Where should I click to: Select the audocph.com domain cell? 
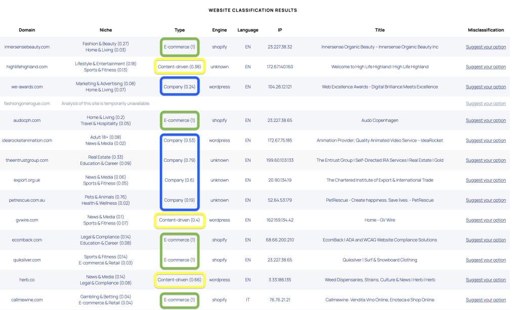pos(27,120)
